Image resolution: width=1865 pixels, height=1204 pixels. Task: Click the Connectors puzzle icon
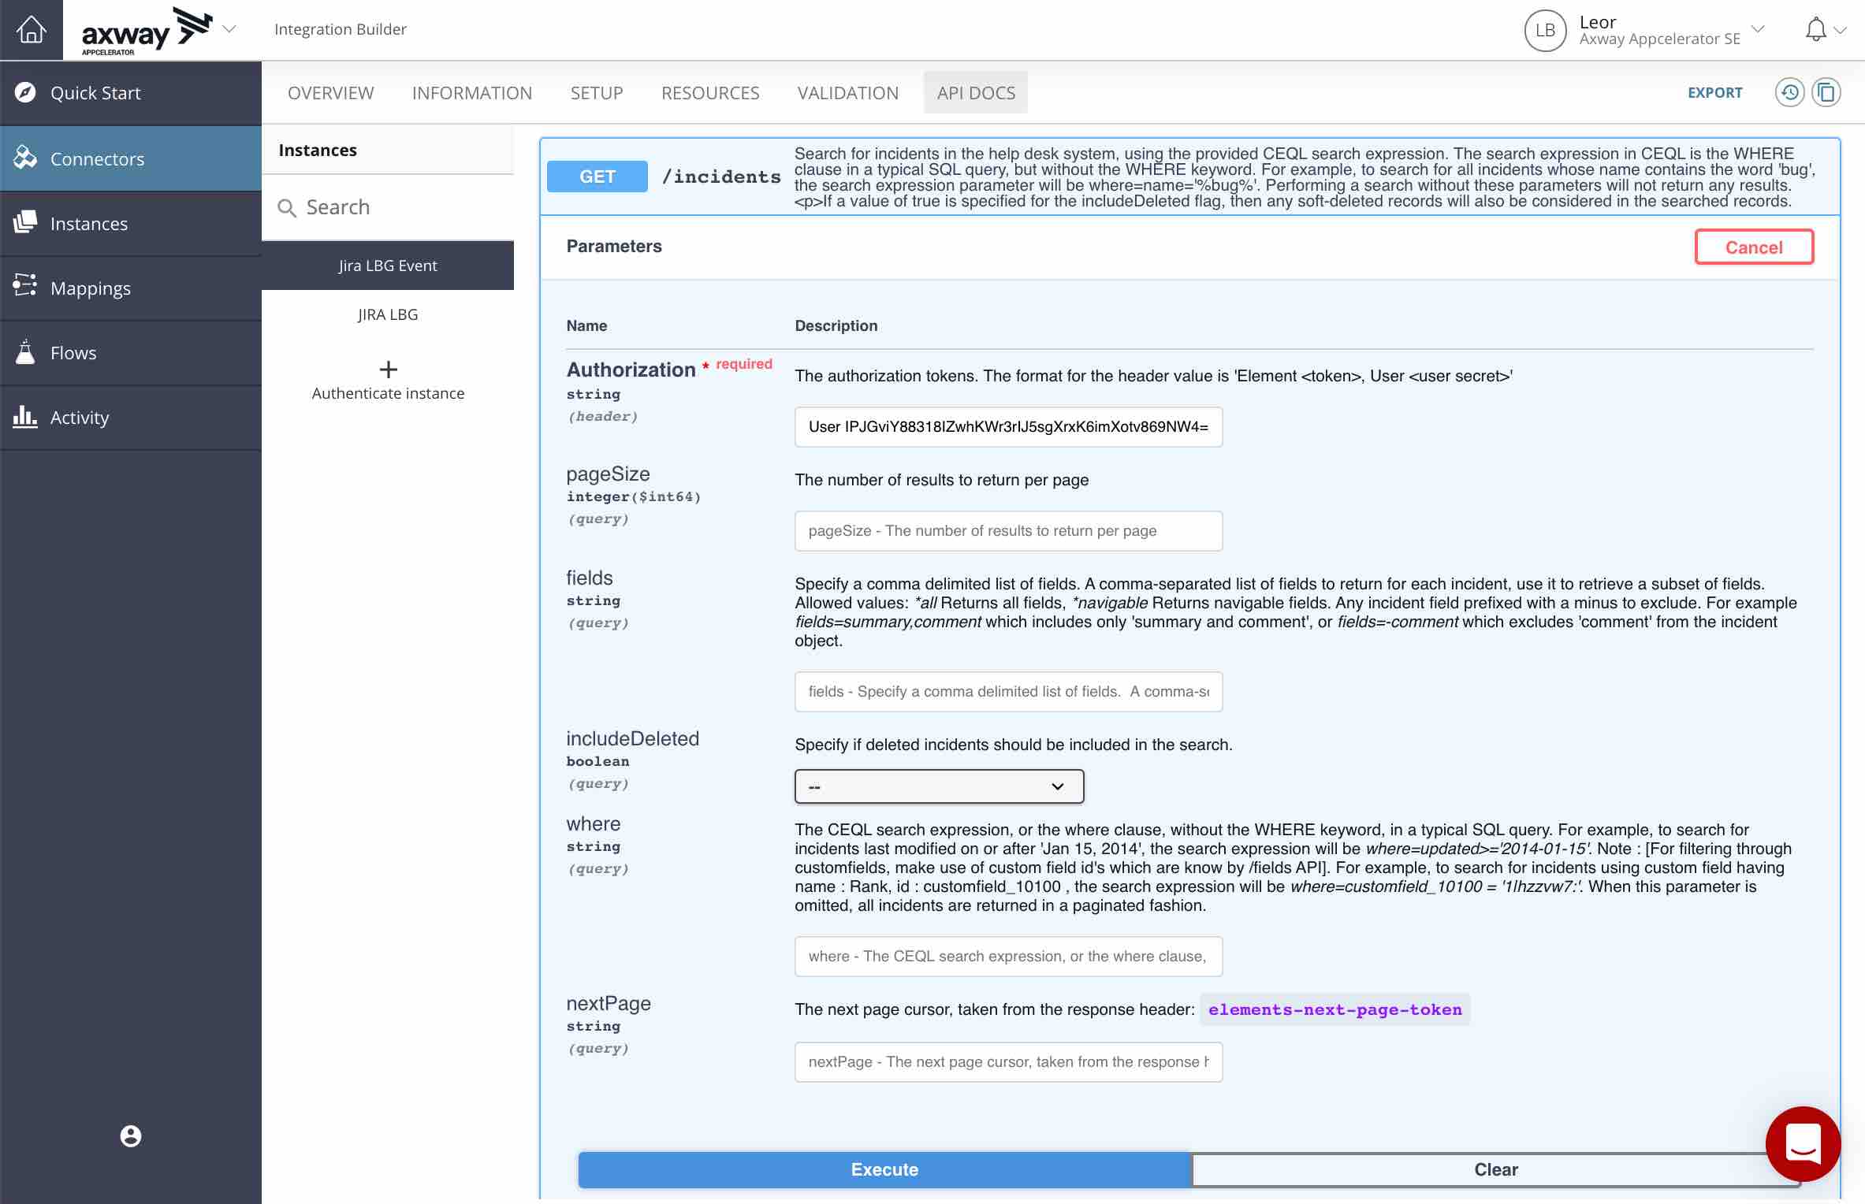click(x=25, y=158)
